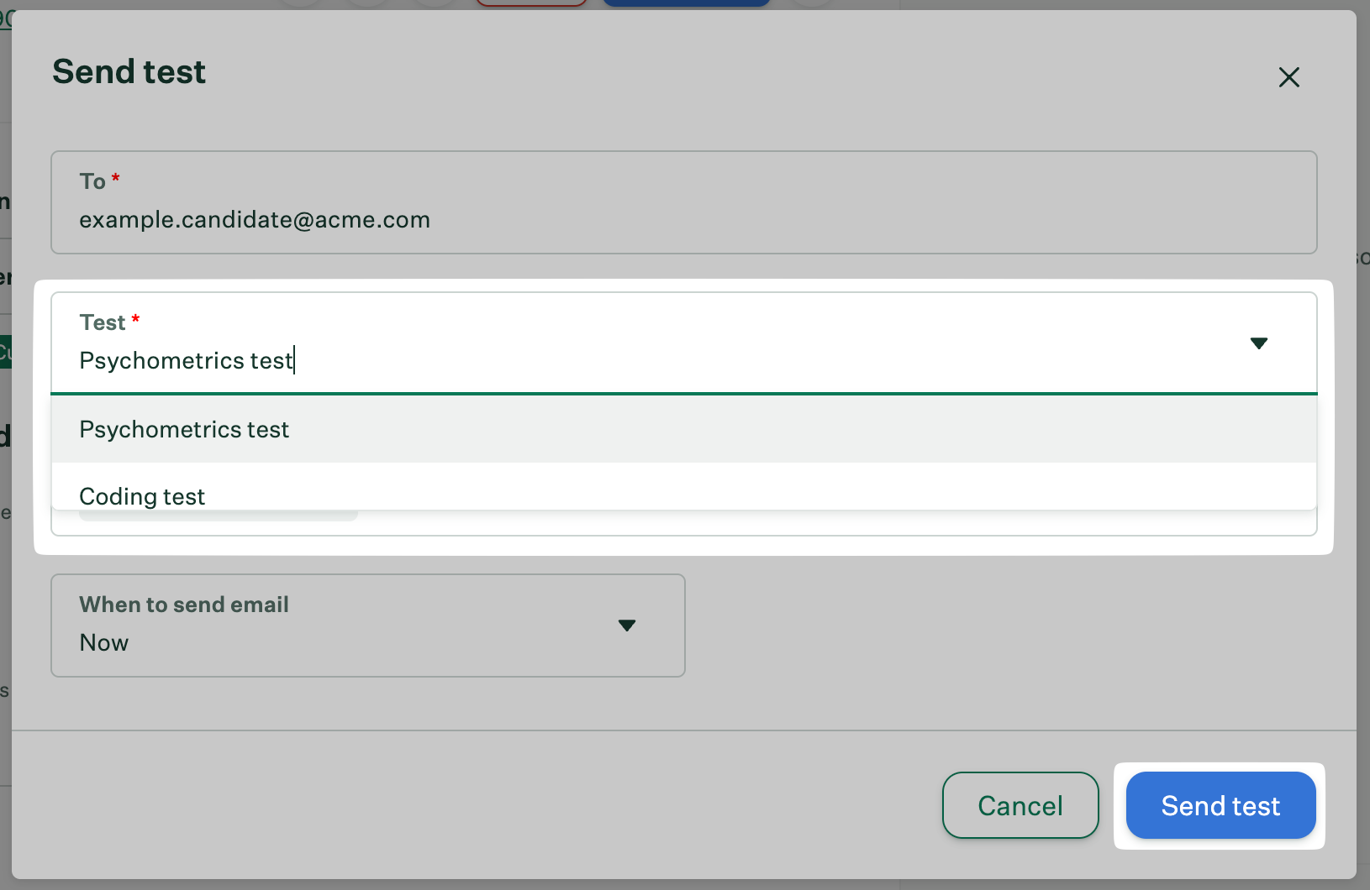Click the When to send email label
Screen dimensions: 1370x890
184,605
